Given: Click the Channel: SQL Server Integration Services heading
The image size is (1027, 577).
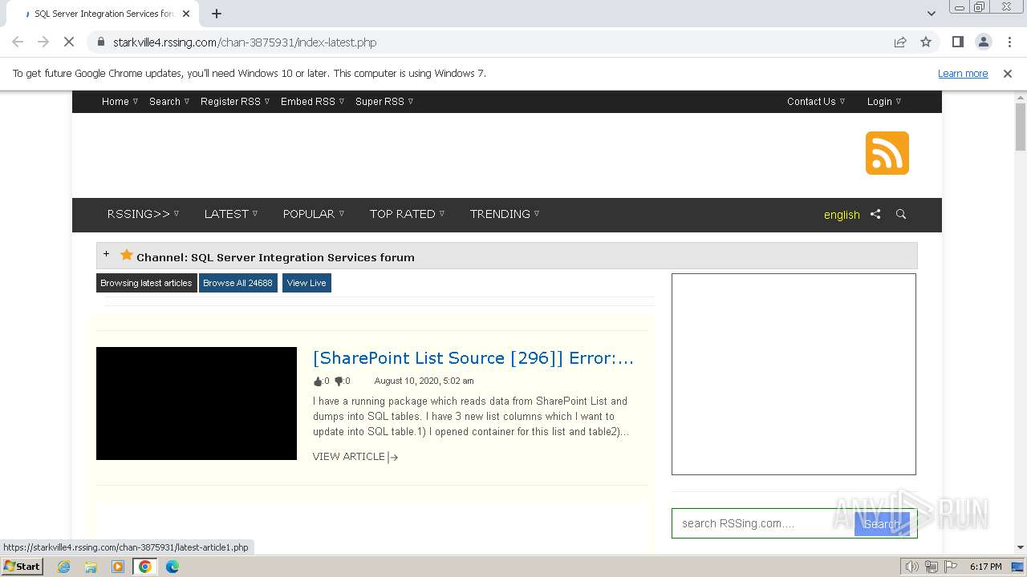Looking at the screenshot, I should [275, 257].
